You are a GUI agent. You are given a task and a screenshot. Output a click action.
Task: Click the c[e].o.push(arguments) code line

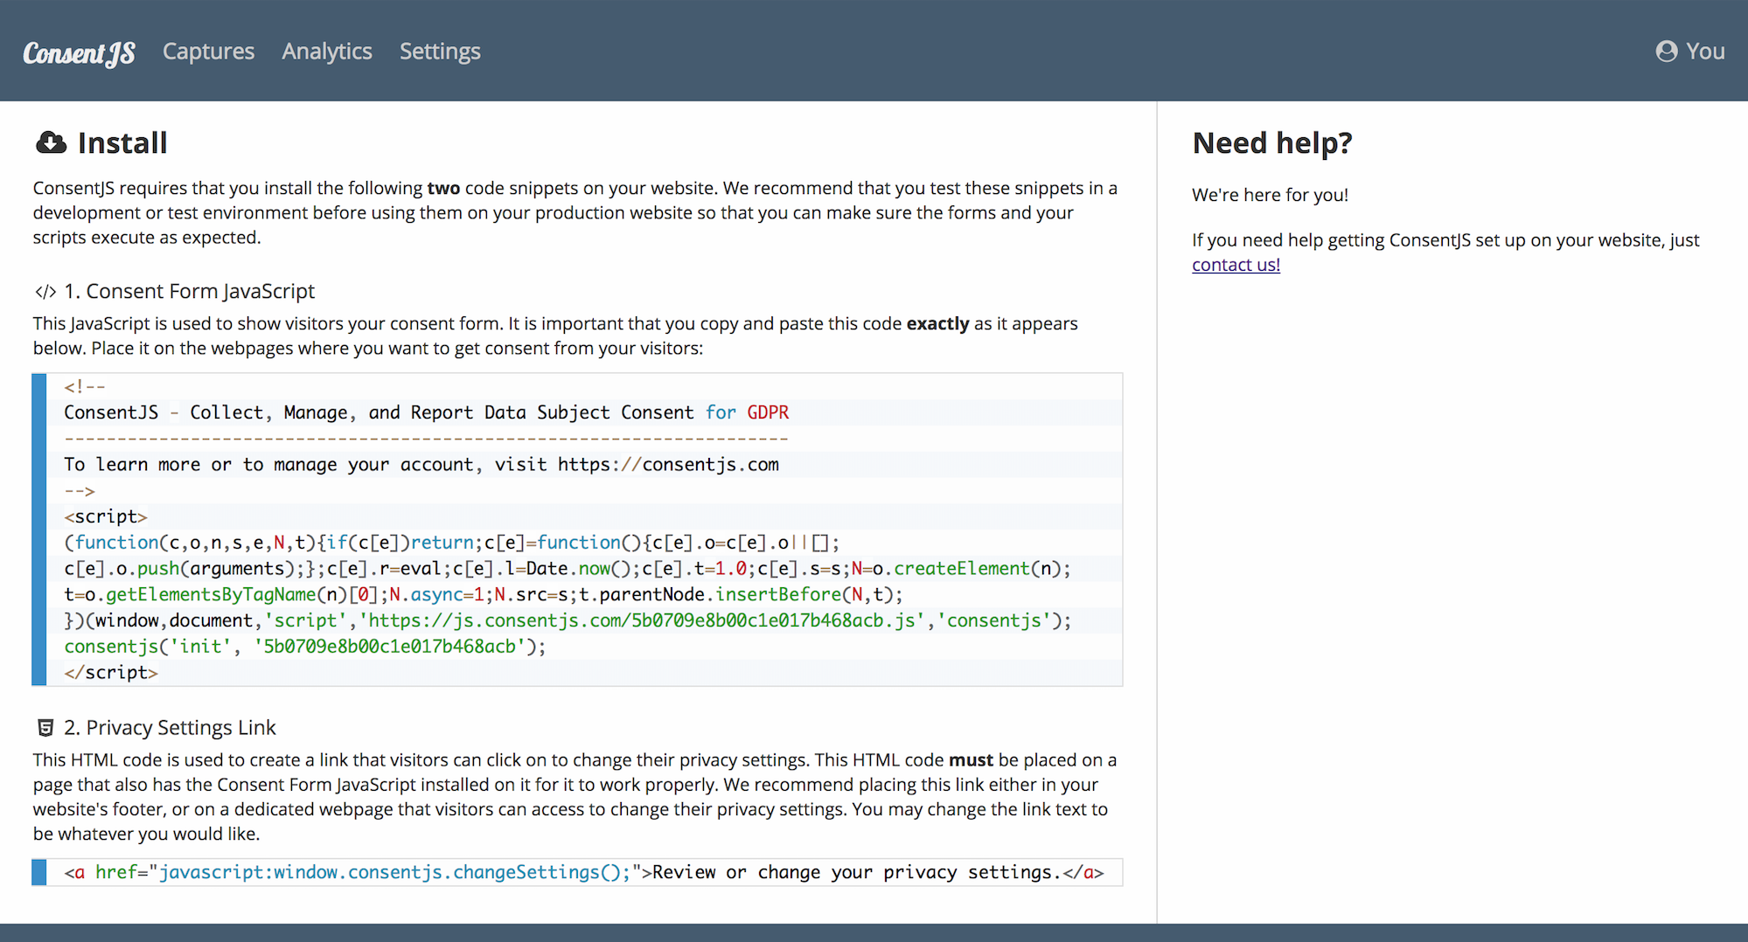(568, 569)
